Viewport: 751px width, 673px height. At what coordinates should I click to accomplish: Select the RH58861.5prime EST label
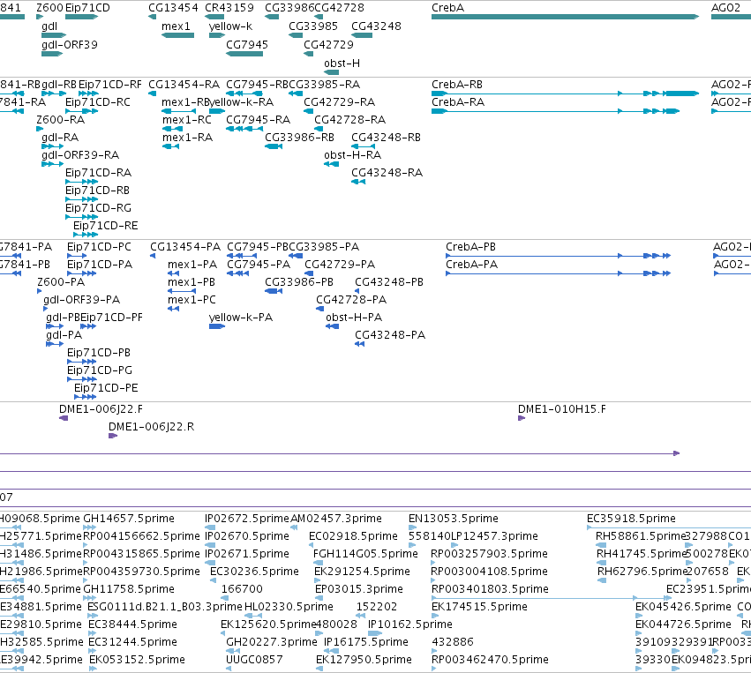pyautogui.click(x=642, y=536)
